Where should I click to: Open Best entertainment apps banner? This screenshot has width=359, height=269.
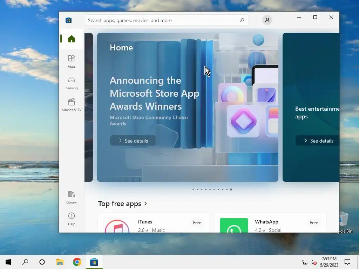point(311,107)
